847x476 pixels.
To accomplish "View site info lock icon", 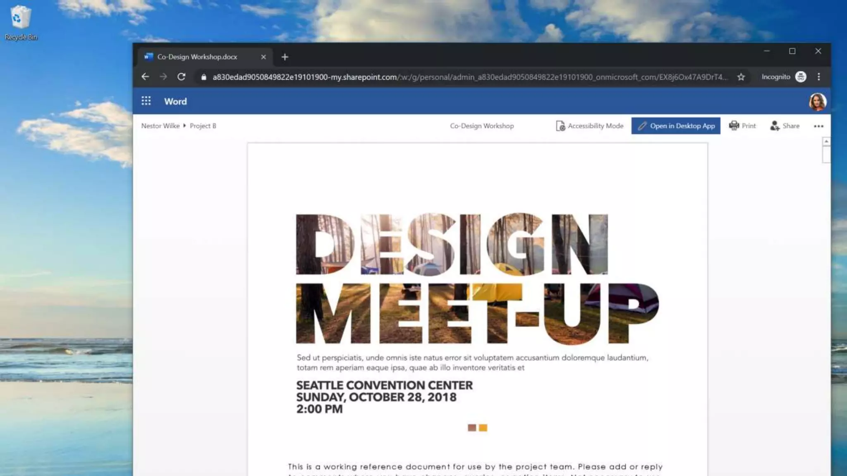I will (203, 77).
